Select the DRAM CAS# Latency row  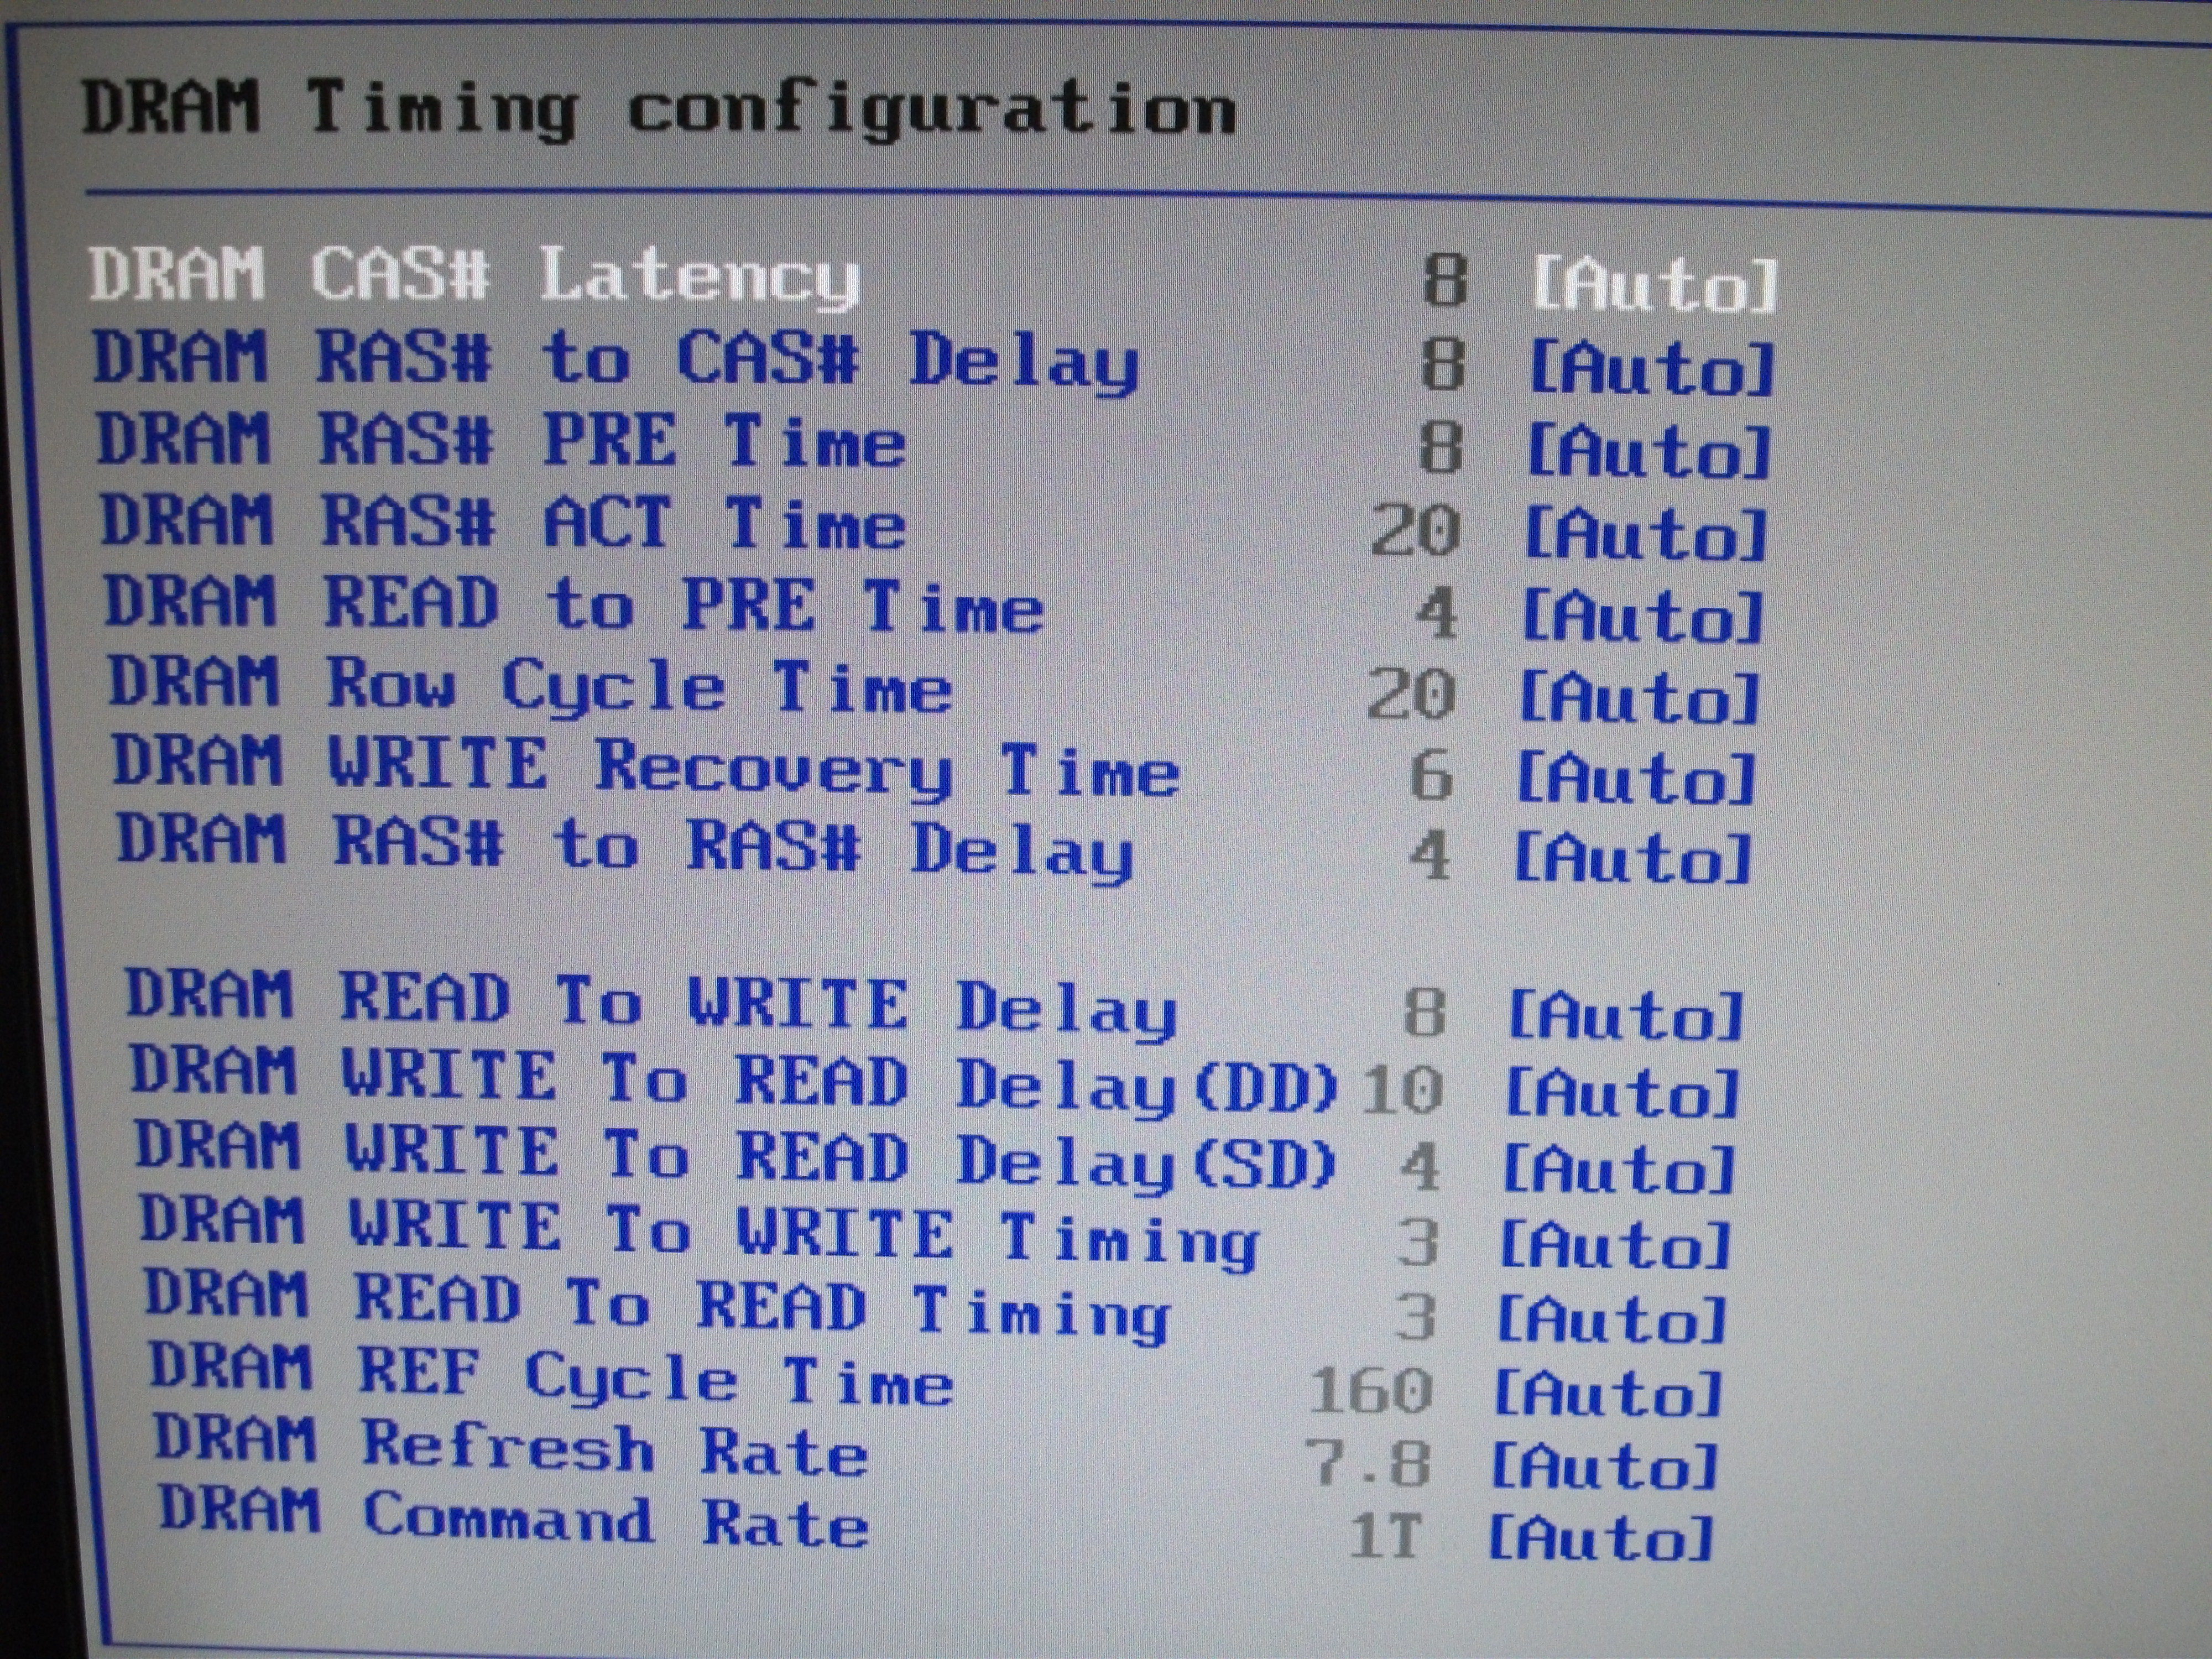(x=474, y=276)
